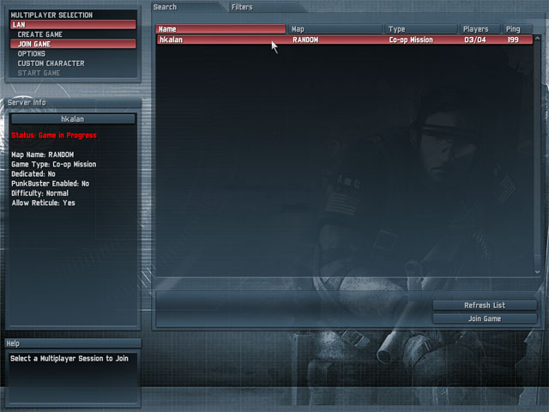
Task: Click Status: Game in Progress text
Action: click(x=54, y=136)
